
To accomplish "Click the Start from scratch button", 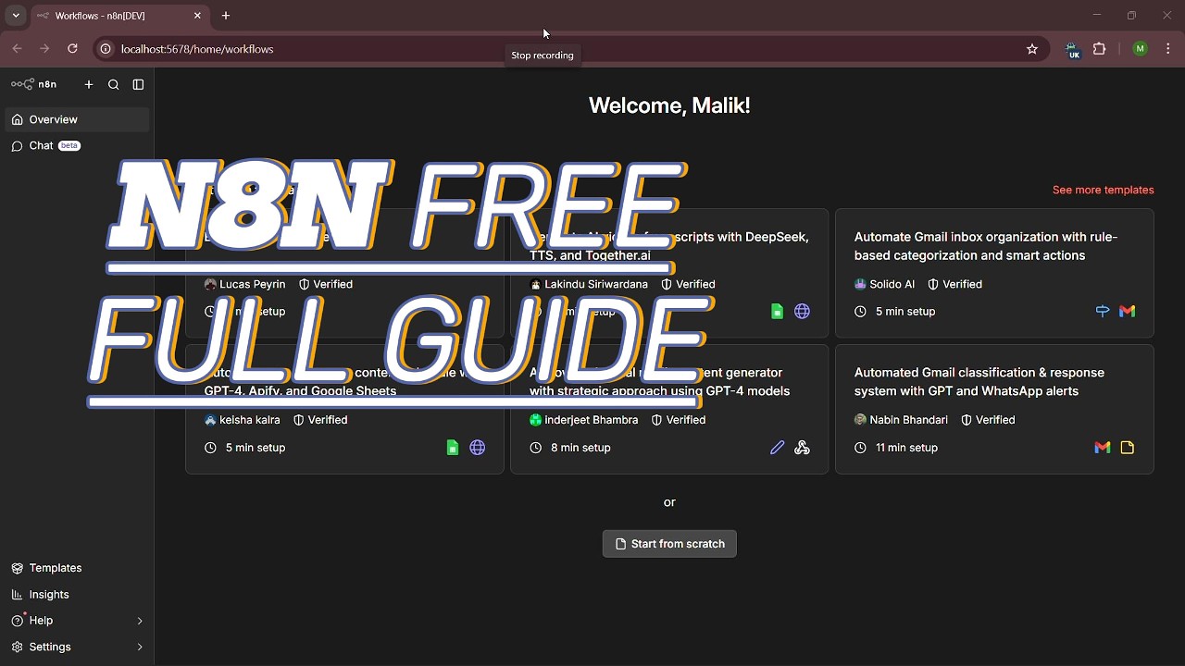I will 669,544.
